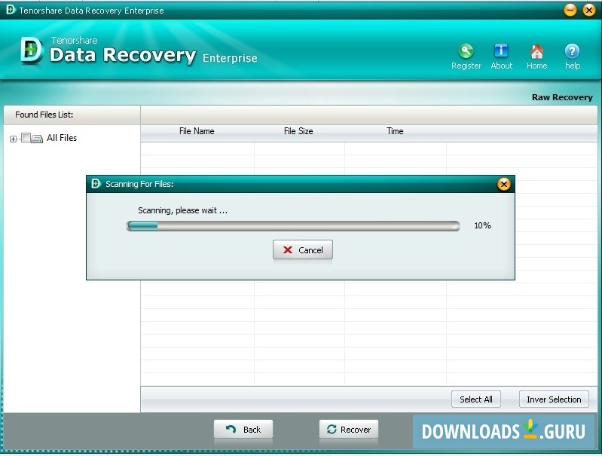This screenshot has width=602, height=456.
Task: Open the Register option
Action: pyautogui.click(x=466, y=56)
